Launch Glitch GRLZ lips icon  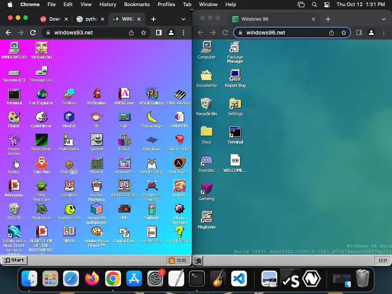(x=179, y=143)
